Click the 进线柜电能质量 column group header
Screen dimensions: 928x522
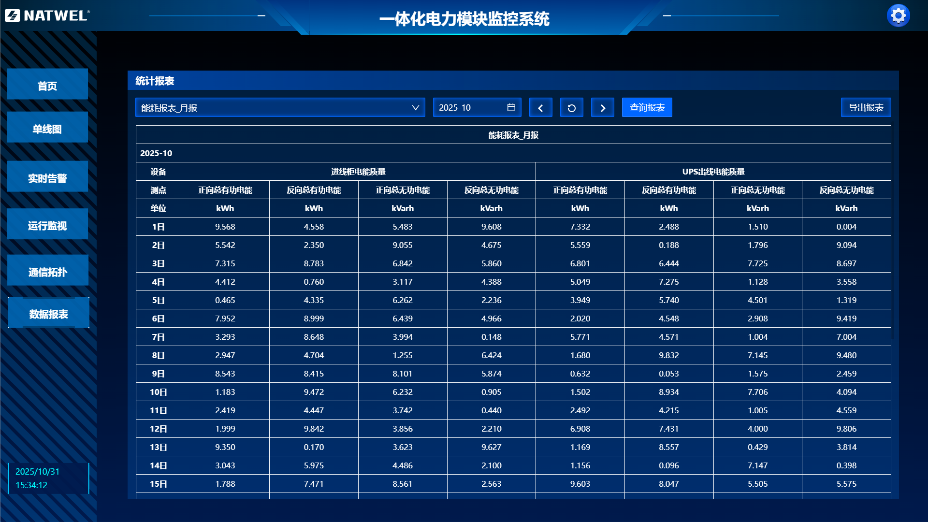[358, 172]
